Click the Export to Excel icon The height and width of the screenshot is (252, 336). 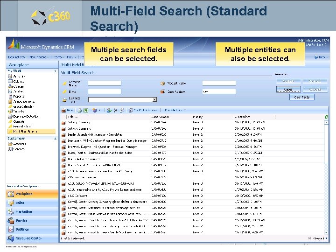pos(86,110)
